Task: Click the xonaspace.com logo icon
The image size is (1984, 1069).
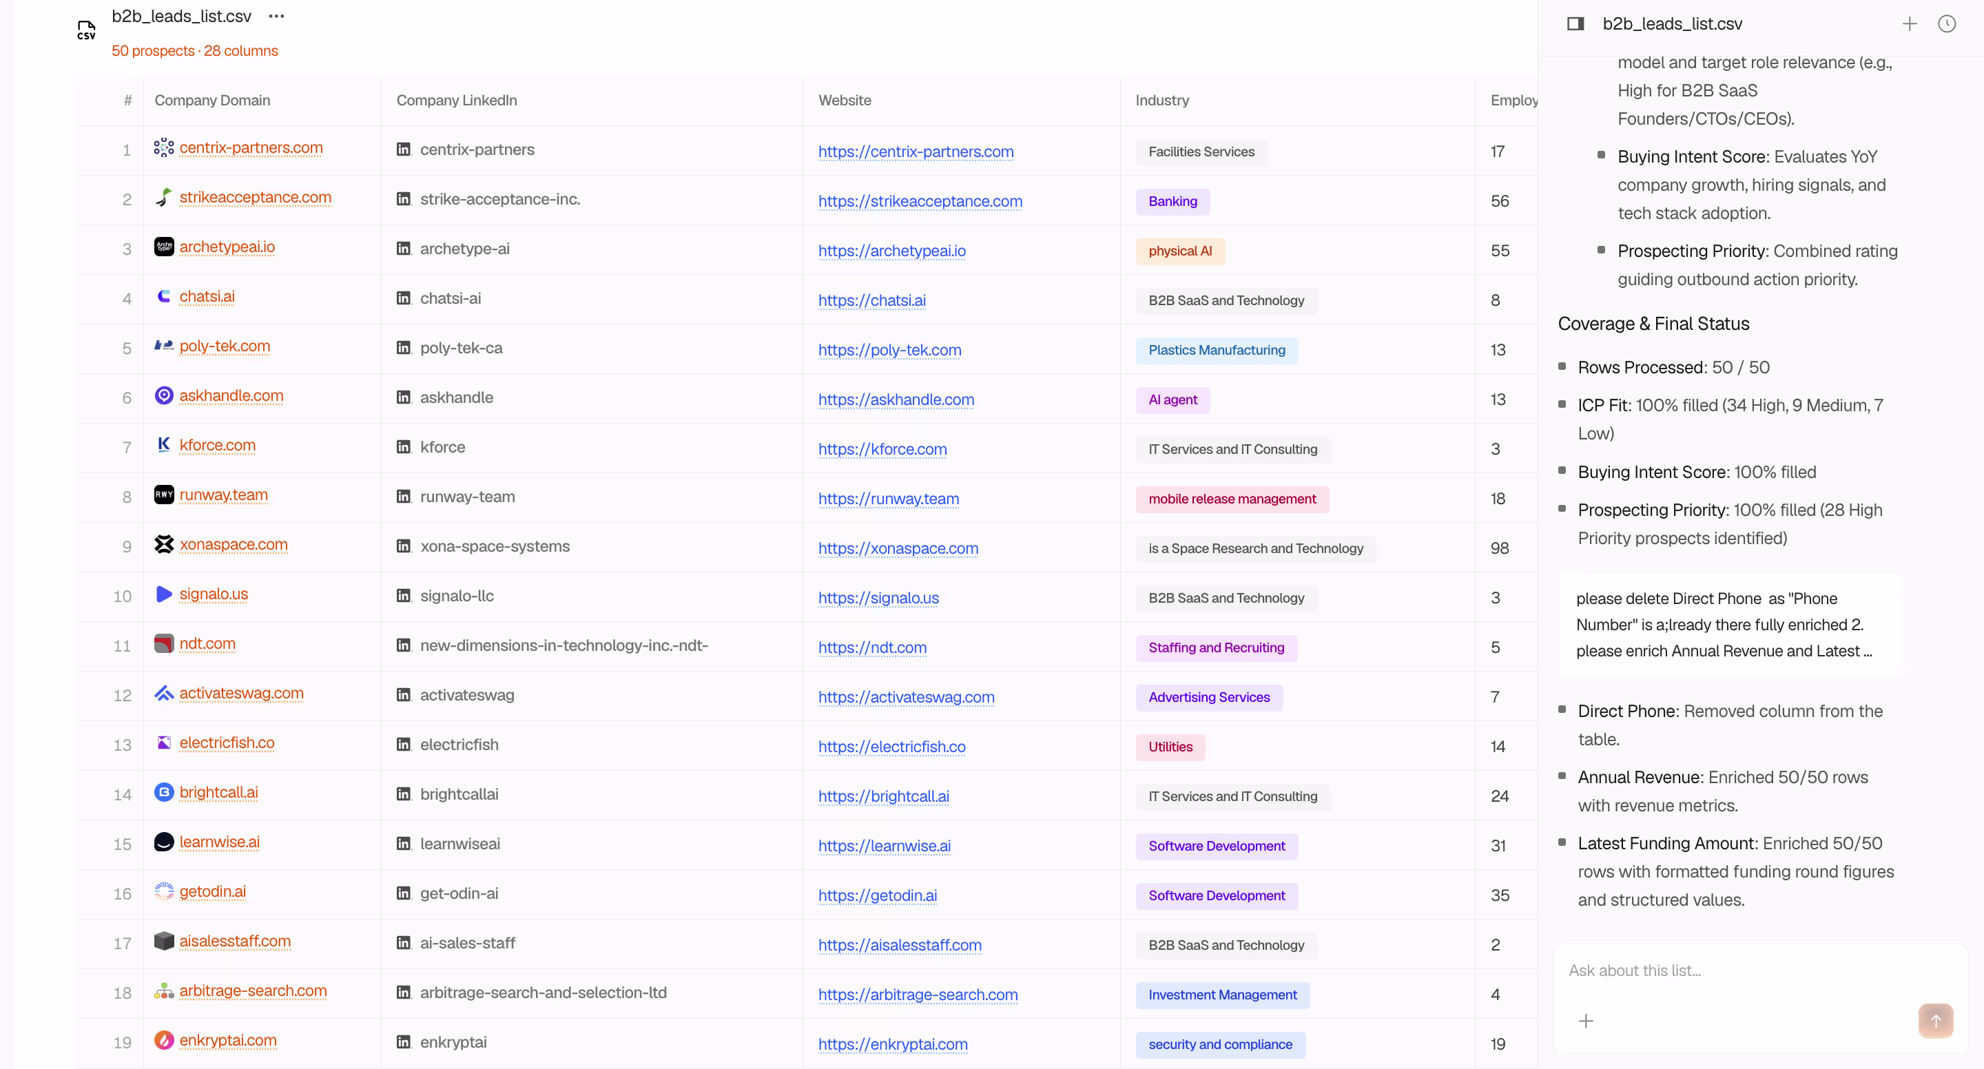Action: click(163, 545)
